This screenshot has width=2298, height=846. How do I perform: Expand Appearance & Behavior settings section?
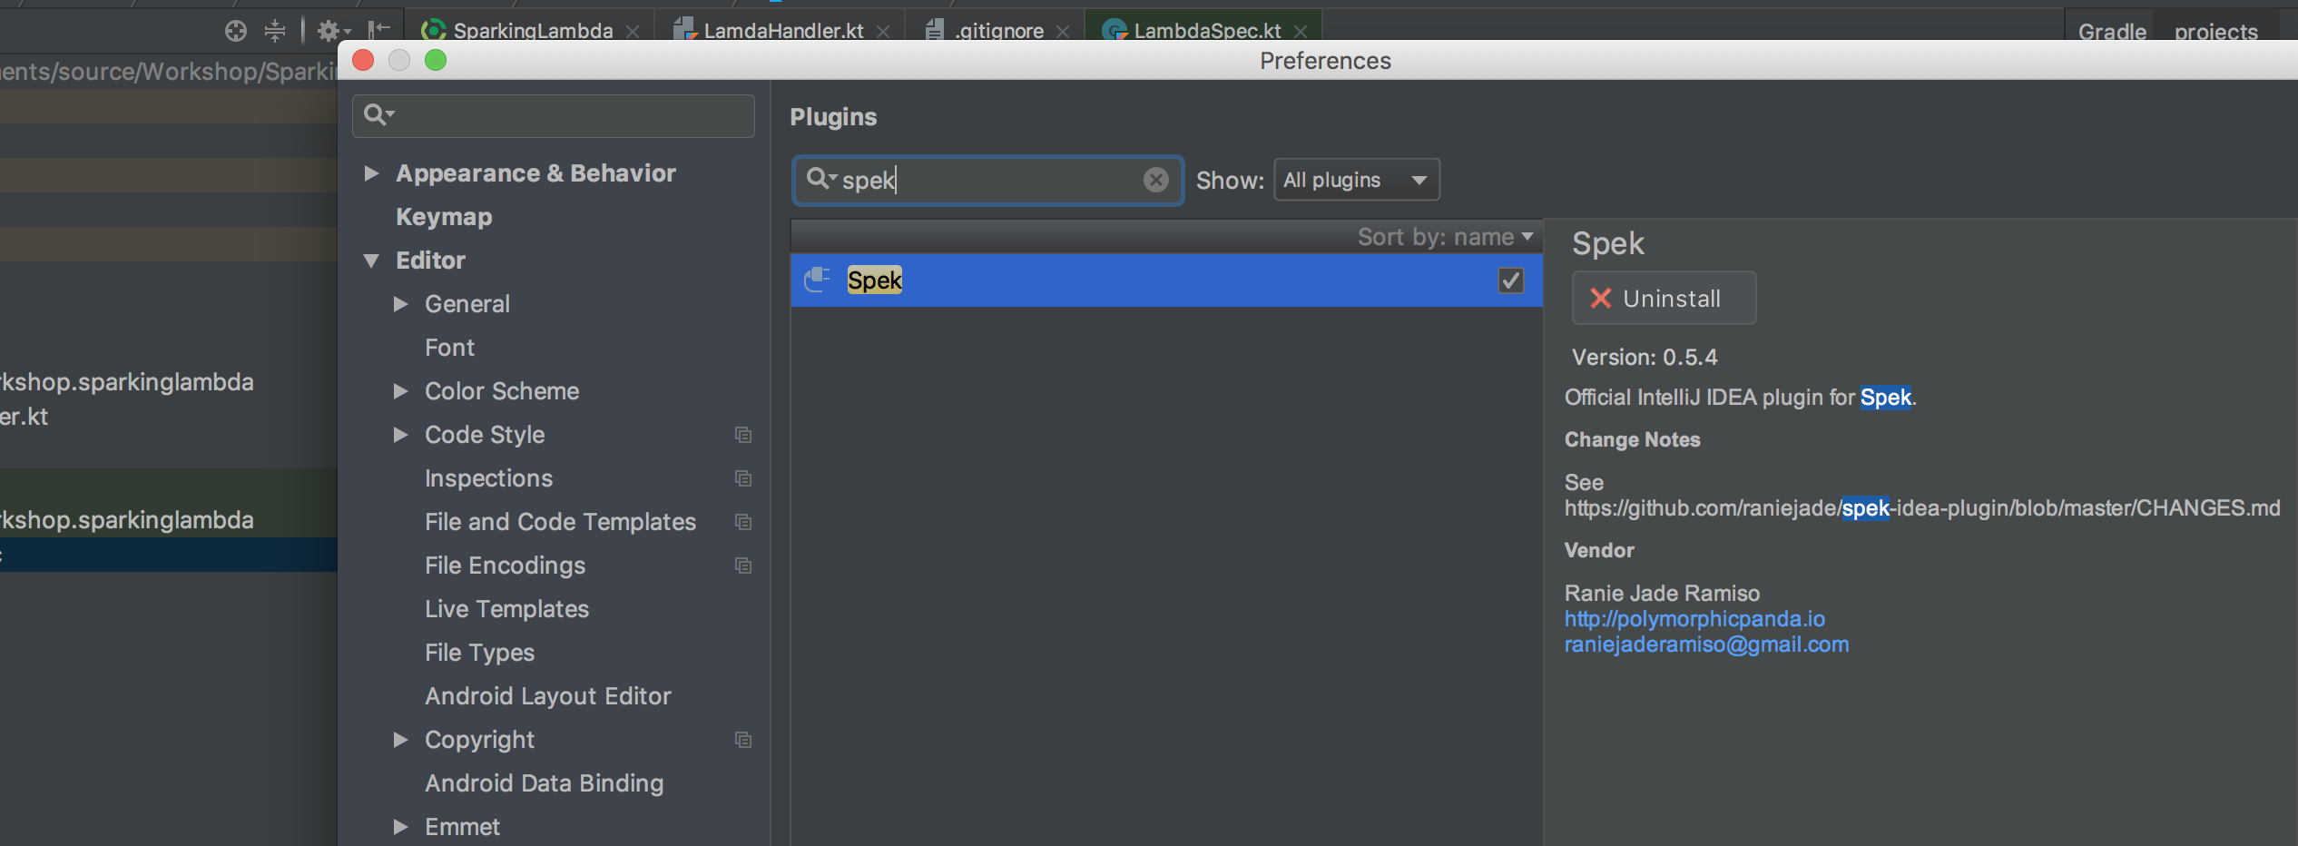(370, 172)
